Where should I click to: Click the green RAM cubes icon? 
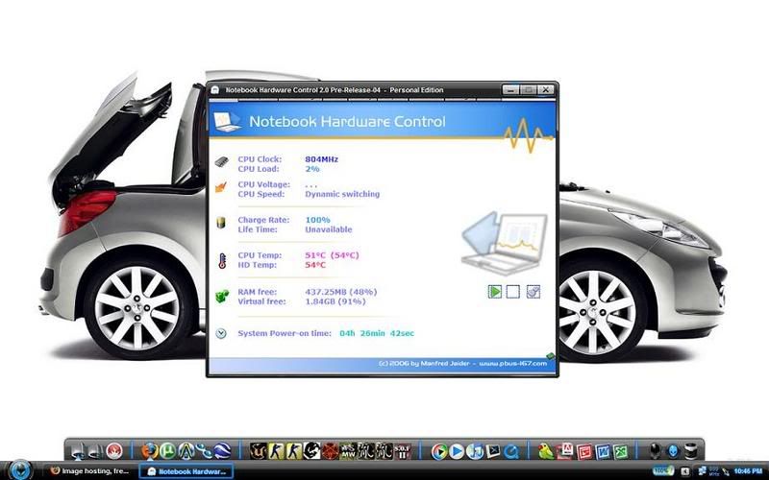221,296
